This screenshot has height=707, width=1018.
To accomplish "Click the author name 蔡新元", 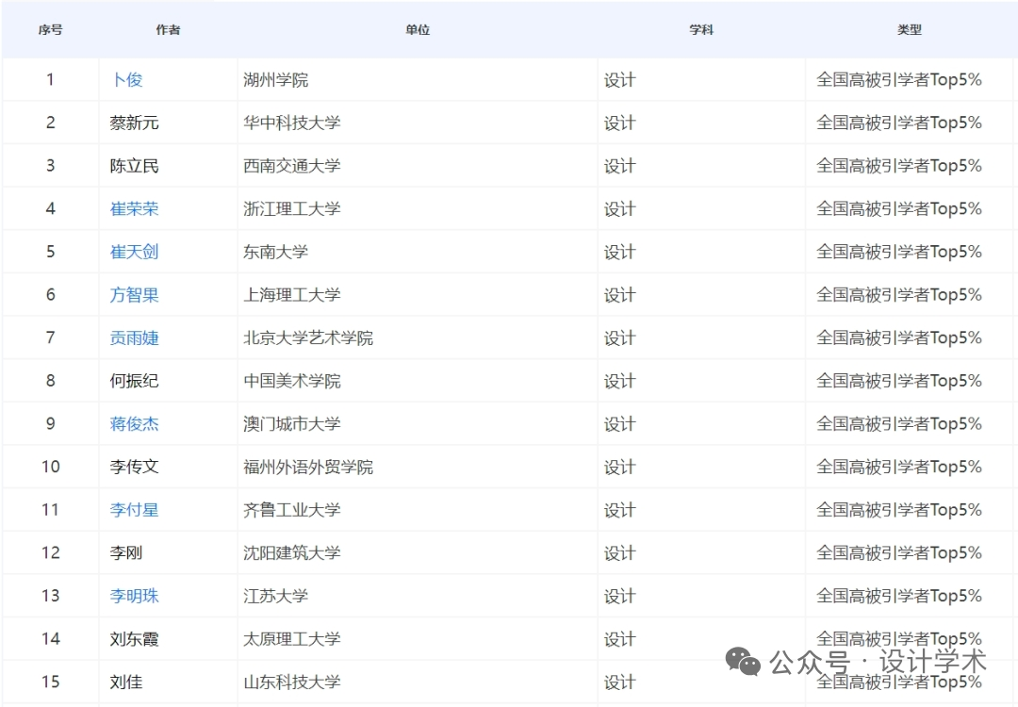I will (x=134, y=123).
